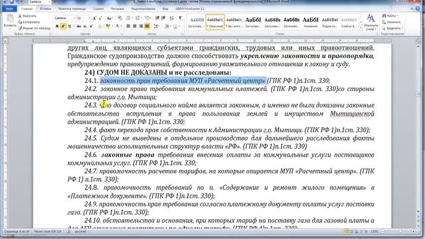Click Replace (Заменить) in Editing group
This screenshot has height=239, width=425.
(391, 22)
